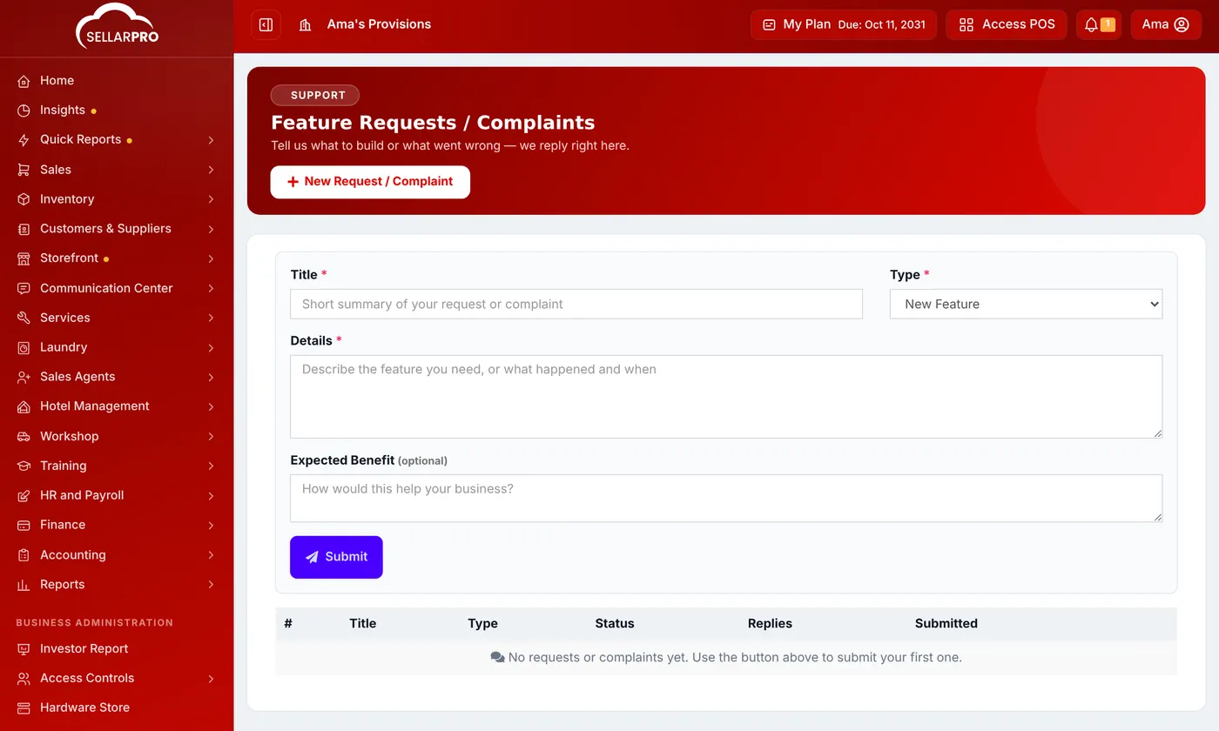Click the building icon beside Ama's Provisions
1219x731 pixels.
click(305, 24)
